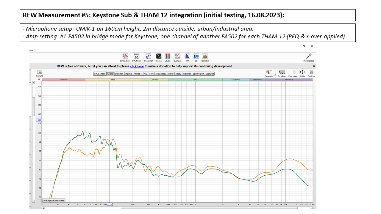Open the RTA analyzer
381x214 pixels.
(187, 57)
